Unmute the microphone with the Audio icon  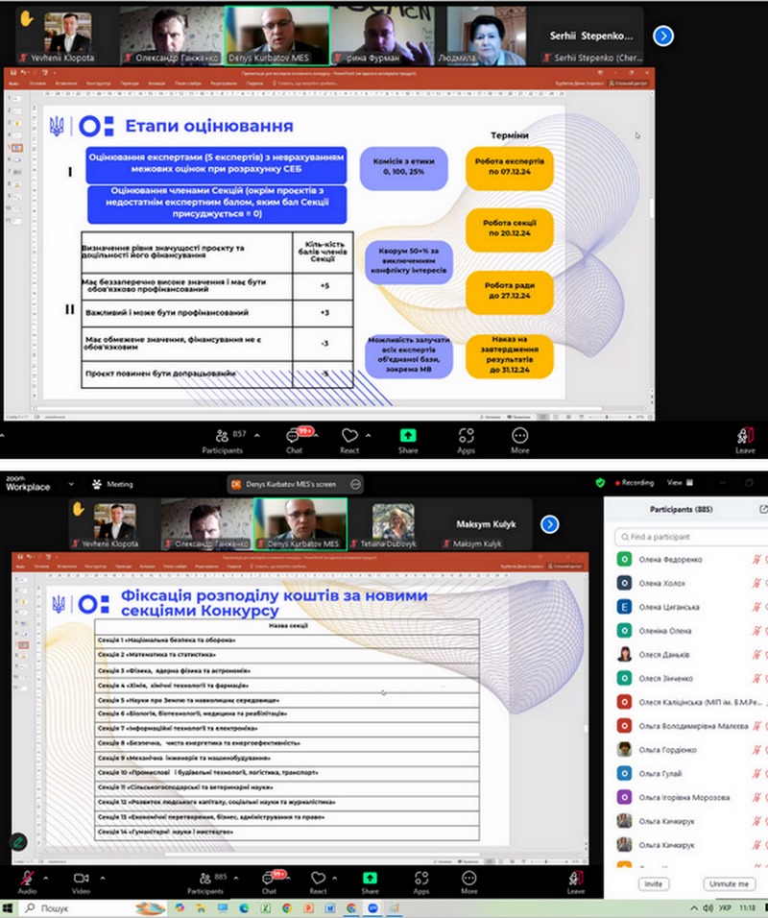[x=27, y=877]
